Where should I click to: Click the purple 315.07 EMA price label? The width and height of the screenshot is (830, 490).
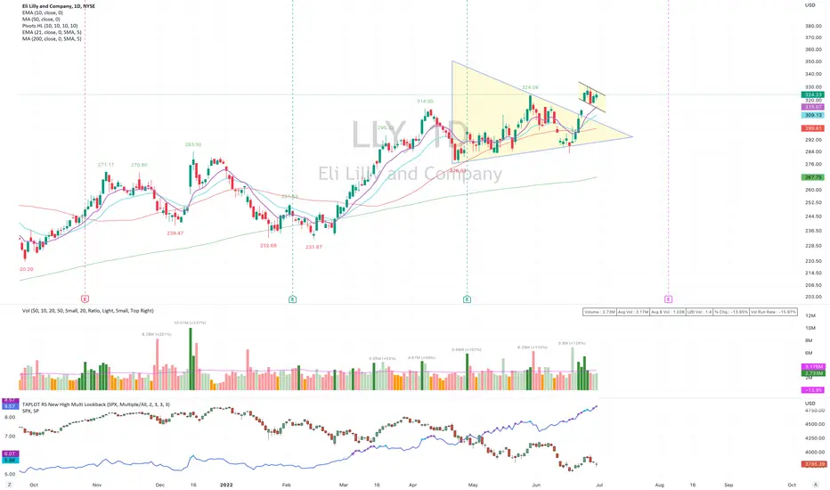[x=813, y=107]
